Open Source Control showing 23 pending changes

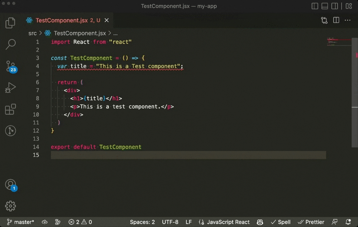tap(10, 66)
